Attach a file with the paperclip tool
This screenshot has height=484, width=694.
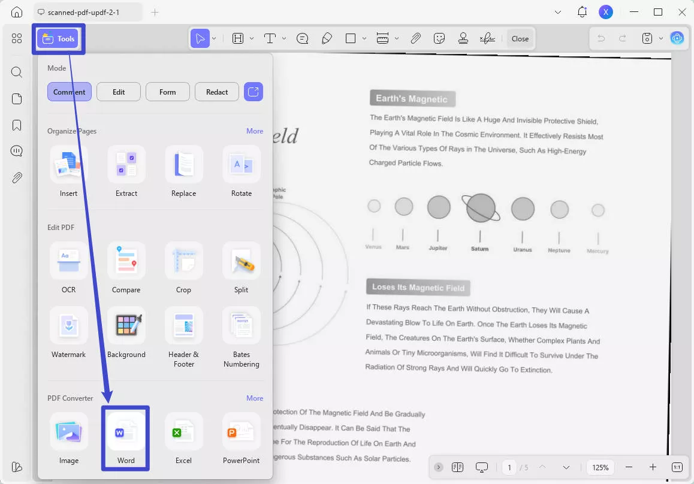(x=415, y=38)
